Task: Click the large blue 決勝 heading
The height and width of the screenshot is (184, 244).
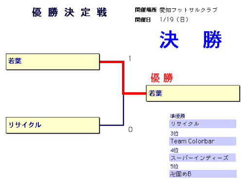Action: coord(191,39)
